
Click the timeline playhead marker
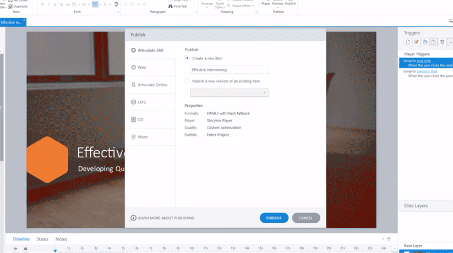point(55,251)
